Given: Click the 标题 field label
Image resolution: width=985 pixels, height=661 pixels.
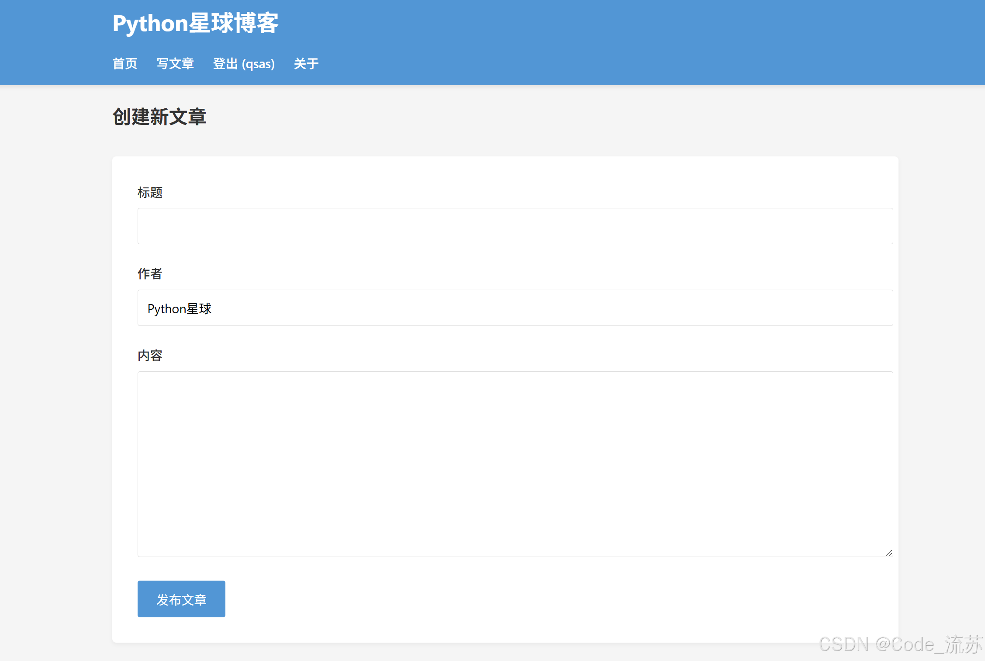Looking at the screenshot, I should 150,192.
